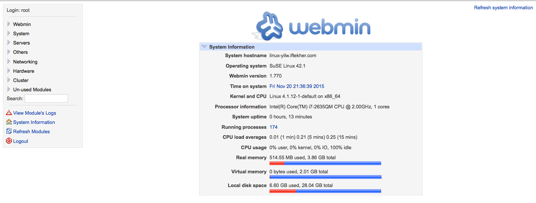Open the running processes count 174
Screen dimensions: 536x203
pos(274,127)
